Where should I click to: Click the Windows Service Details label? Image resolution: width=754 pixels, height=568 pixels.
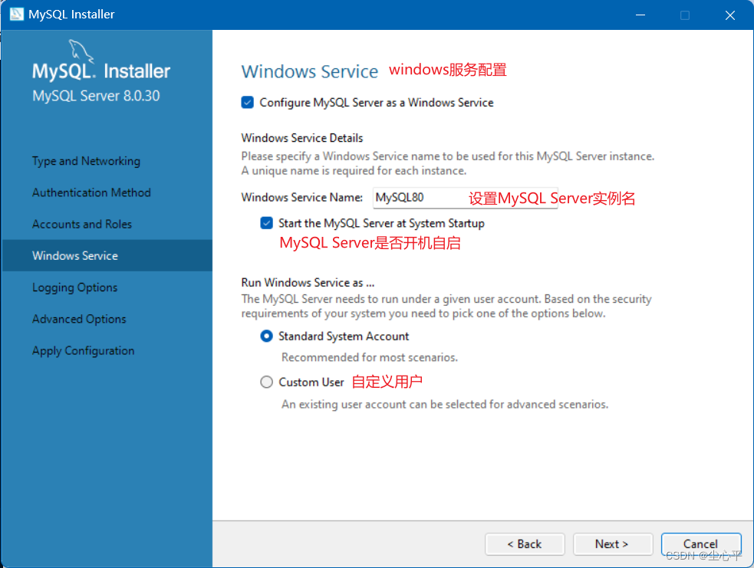[x=302, y=138]
